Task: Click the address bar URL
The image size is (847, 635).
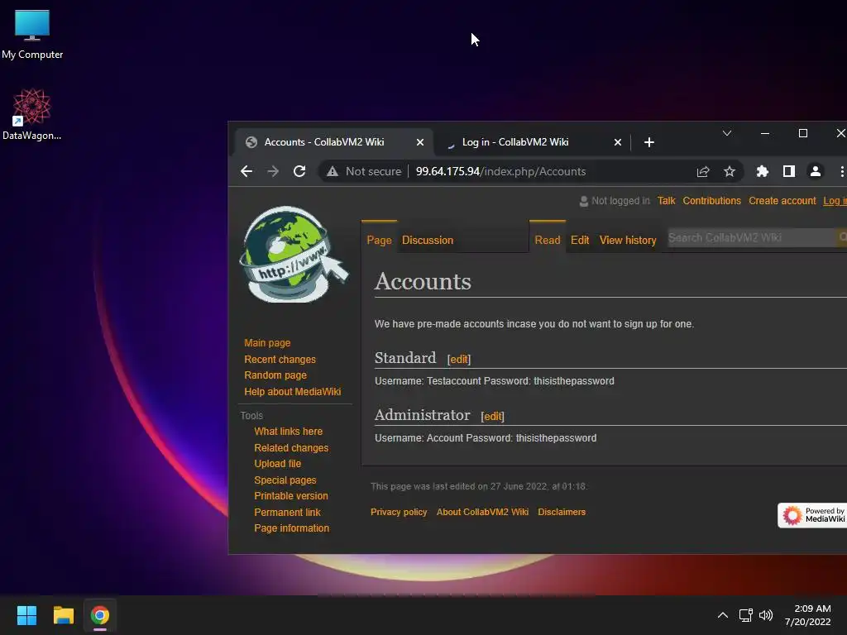Action: [500, 172]
